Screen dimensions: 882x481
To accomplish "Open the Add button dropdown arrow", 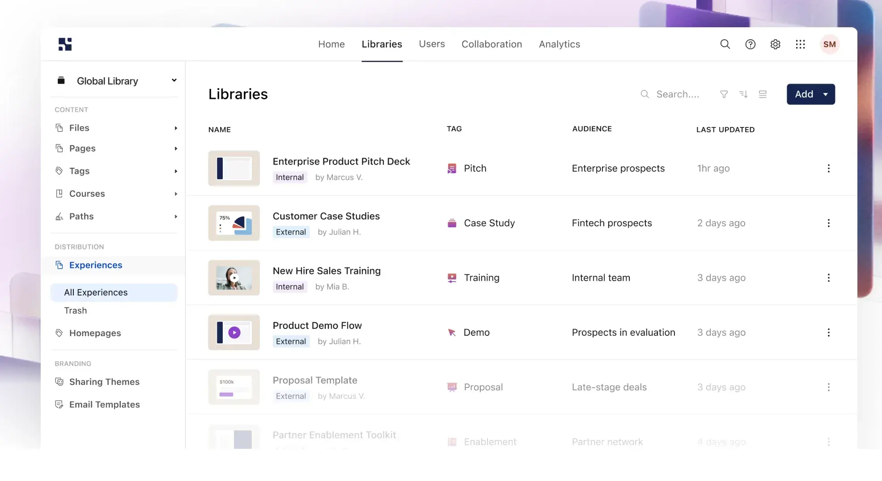I will [825, 94].
